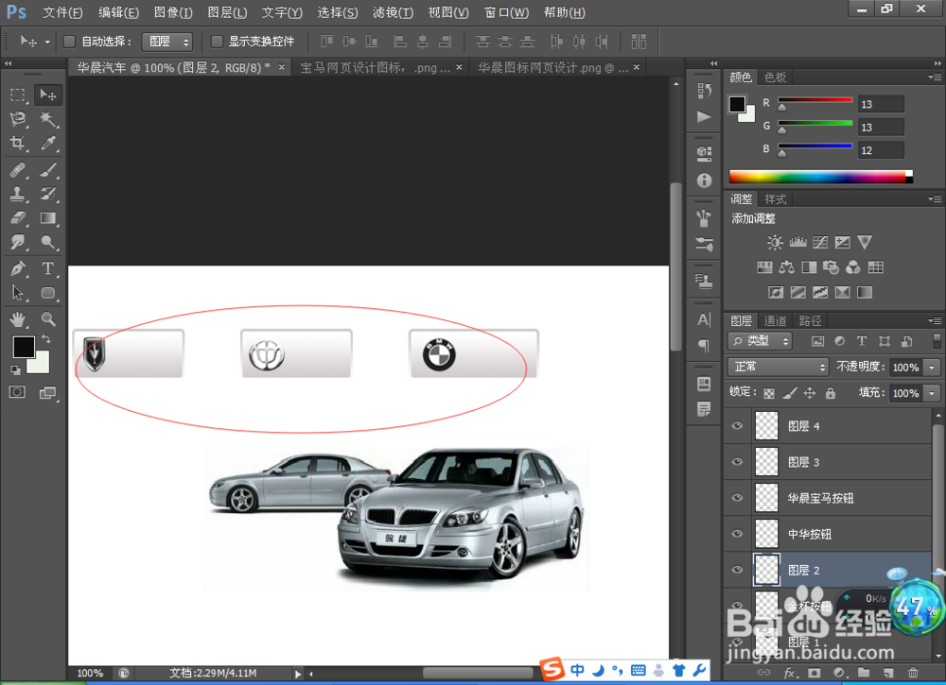Open the 滤镜(T) menu
Viewport: 946px width, 685px height.
tap(393, 12)
